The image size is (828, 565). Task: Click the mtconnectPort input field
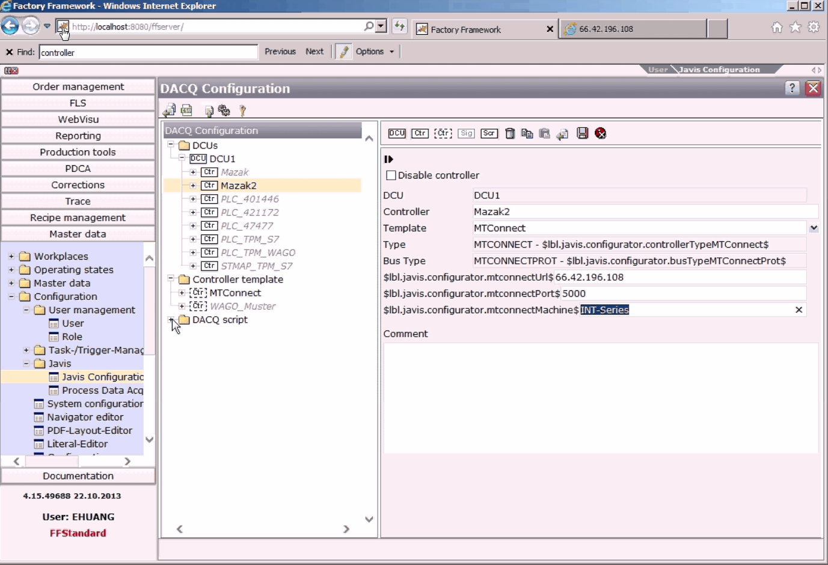pyautogui.click(x=682, y=294)
